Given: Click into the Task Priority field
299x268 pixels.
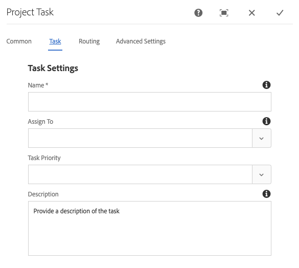Looking at the screenshot, I should pyautogui.click(x=140, y=174).
